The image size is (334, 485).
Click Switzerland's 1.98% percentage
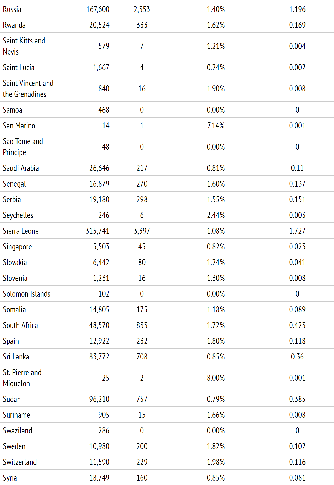[x=216, y=462]
